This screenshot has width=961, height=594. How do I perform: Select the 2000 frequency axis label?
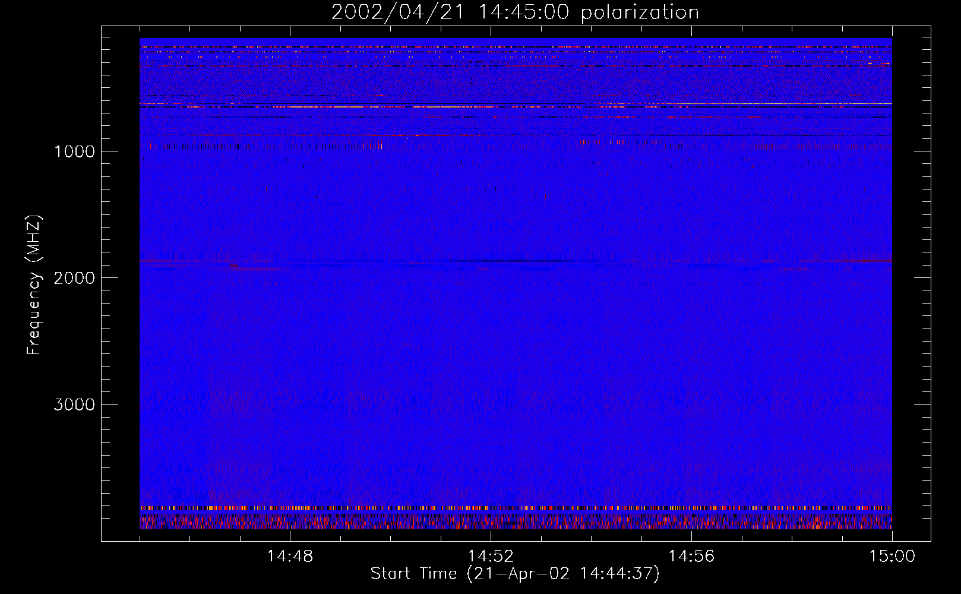[74, 278]
